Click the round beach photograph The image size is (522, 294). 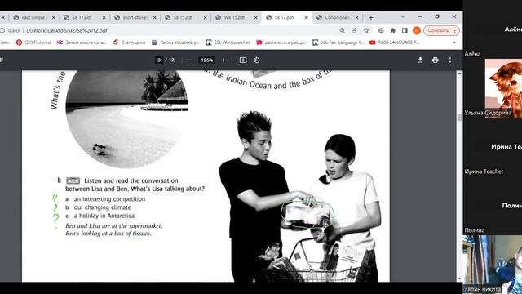[127, 119]
